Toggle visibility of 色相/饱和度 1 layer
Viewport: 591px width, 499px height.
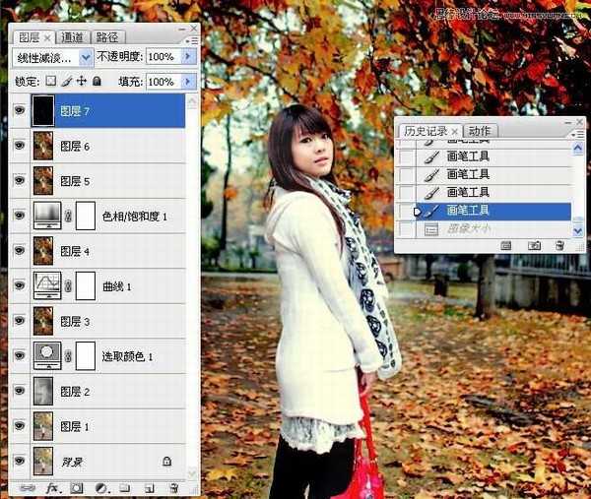(20, 215)
